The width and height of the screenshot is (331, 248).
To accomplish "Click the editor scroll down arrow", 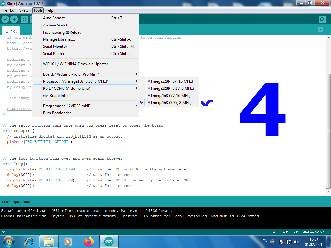I will pyautogui.click(x=328, y=192).
